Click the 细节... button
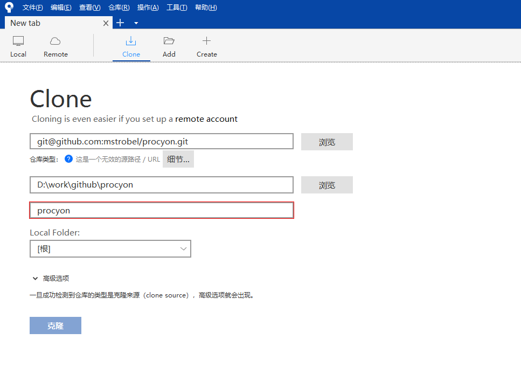Screen dimensions: 521x388 178,159
